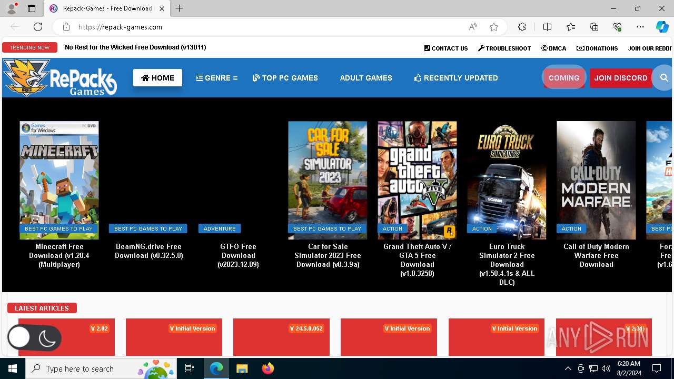Close the Repack-Games browser tab
Viewport: 674px width, 379px height.
point(162,8)
